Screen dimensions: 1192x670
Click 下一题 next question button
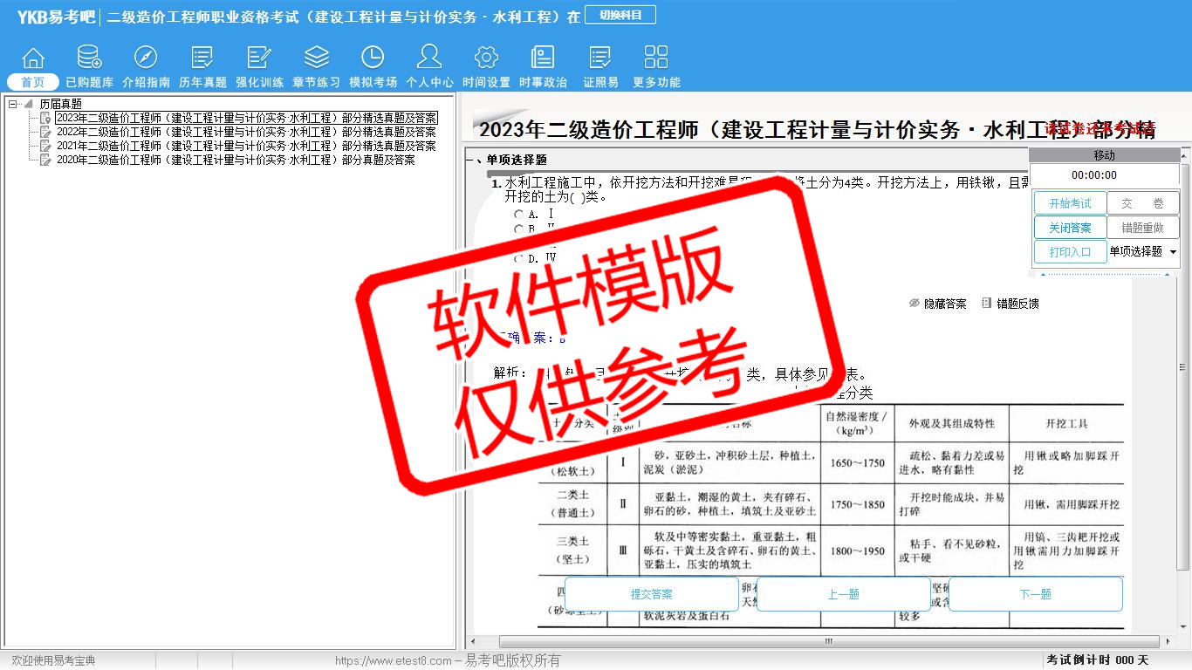tap(1035, 594)
